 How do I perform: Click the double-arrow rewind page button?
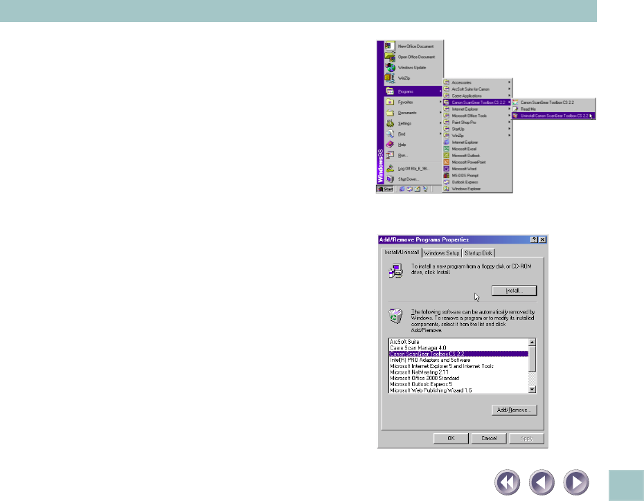[x=507, y=482]
